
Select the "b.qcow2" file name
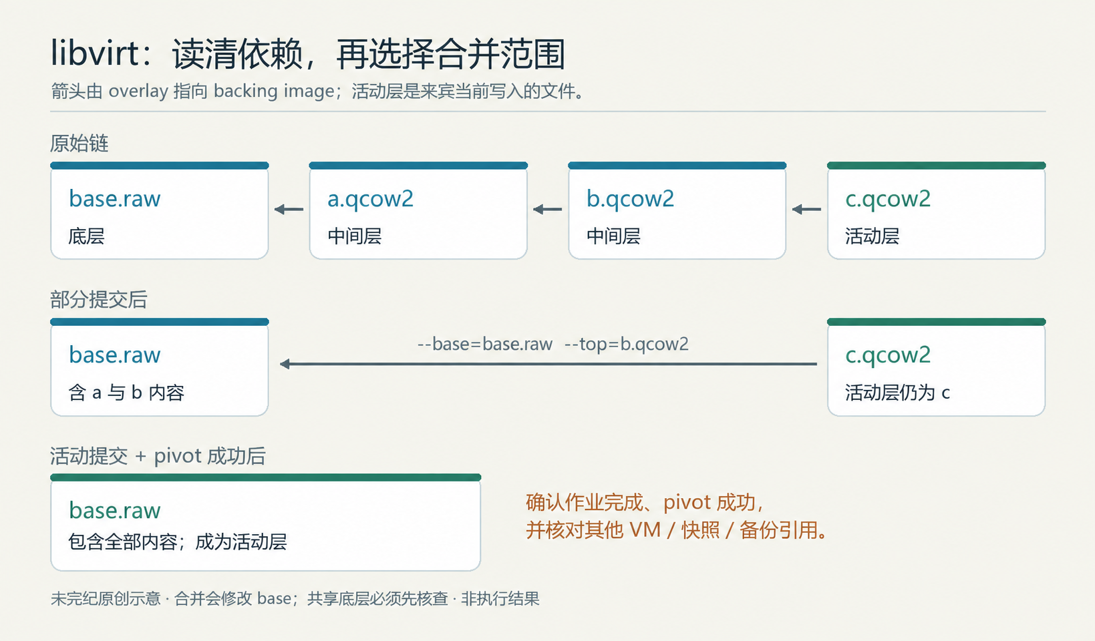(x=630, y=199)
